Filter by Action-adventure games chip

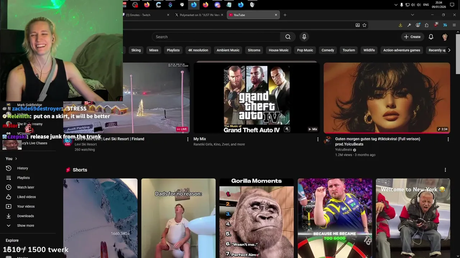[x=401, y=50]
